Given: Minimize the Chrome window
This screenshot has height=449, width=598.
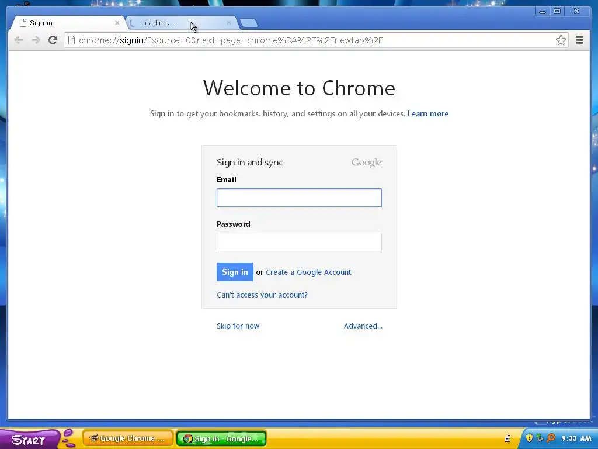Looking at the screenshot, I should 542,12.
